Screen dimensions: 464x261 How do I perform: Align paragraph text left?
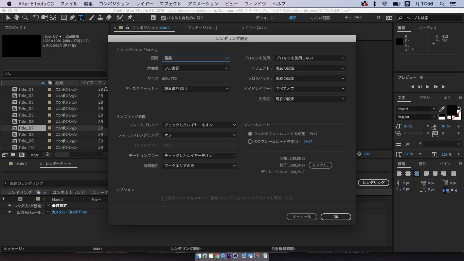(399, 174)
